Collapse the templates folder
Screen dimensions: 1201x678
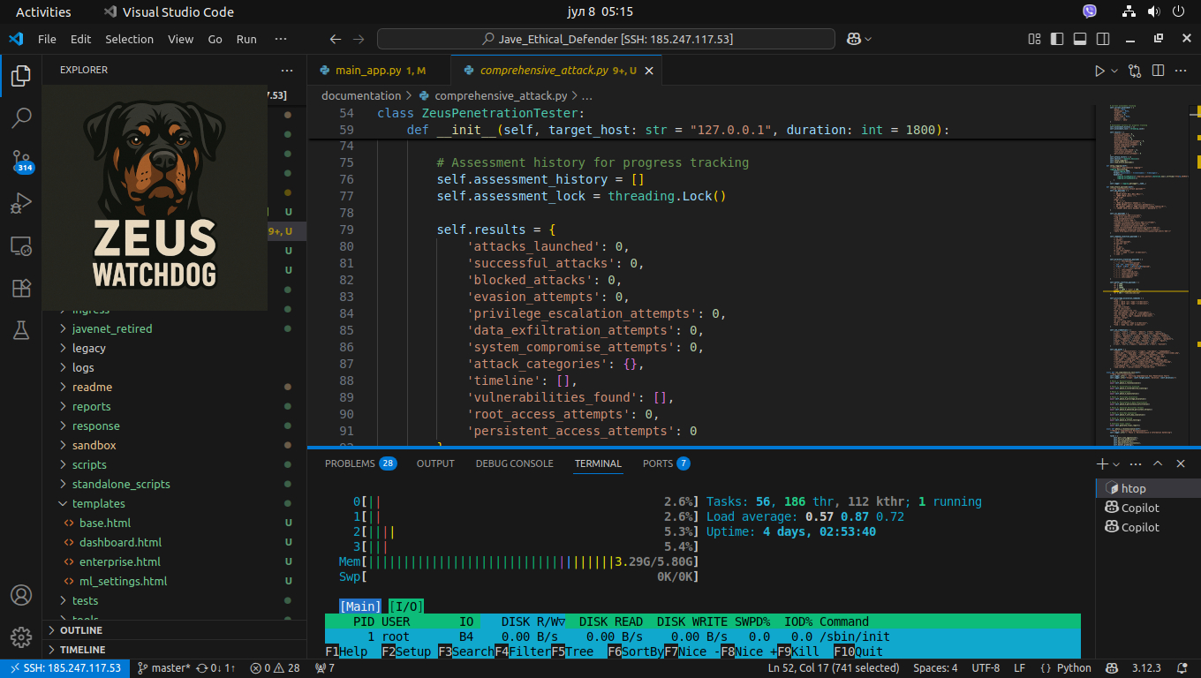point(98,503)
